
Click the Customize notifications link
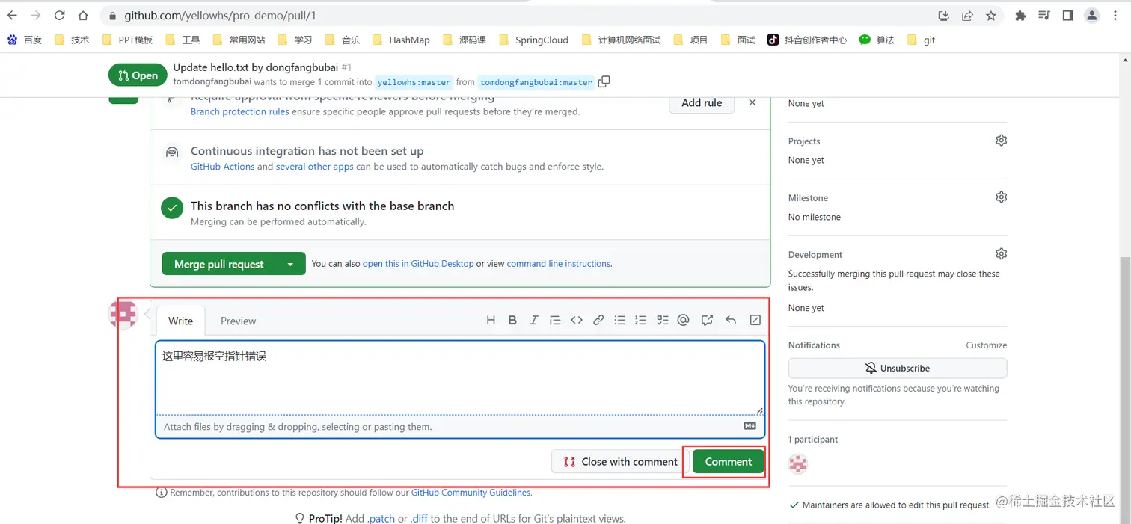tap(987, 345)
